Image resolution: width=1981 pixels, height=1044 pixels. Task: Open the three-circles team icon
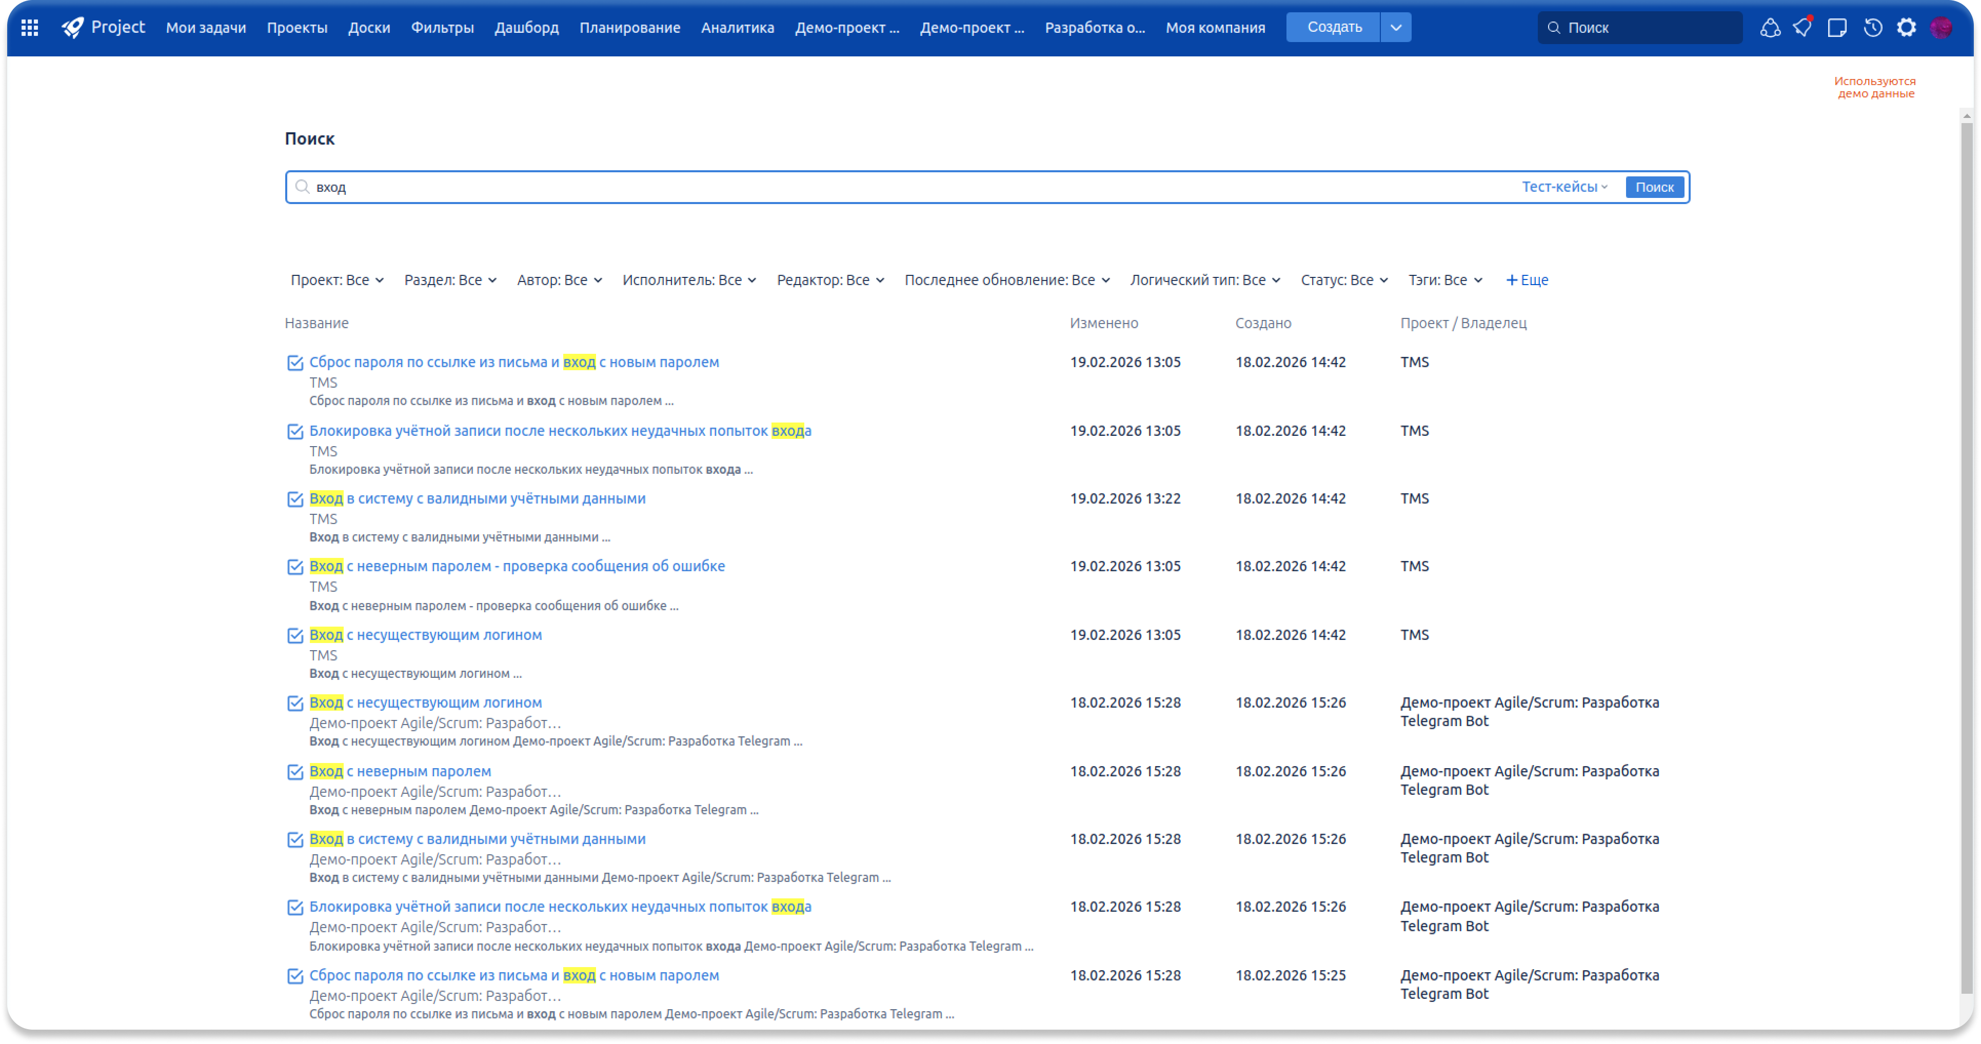point(1770,28)
